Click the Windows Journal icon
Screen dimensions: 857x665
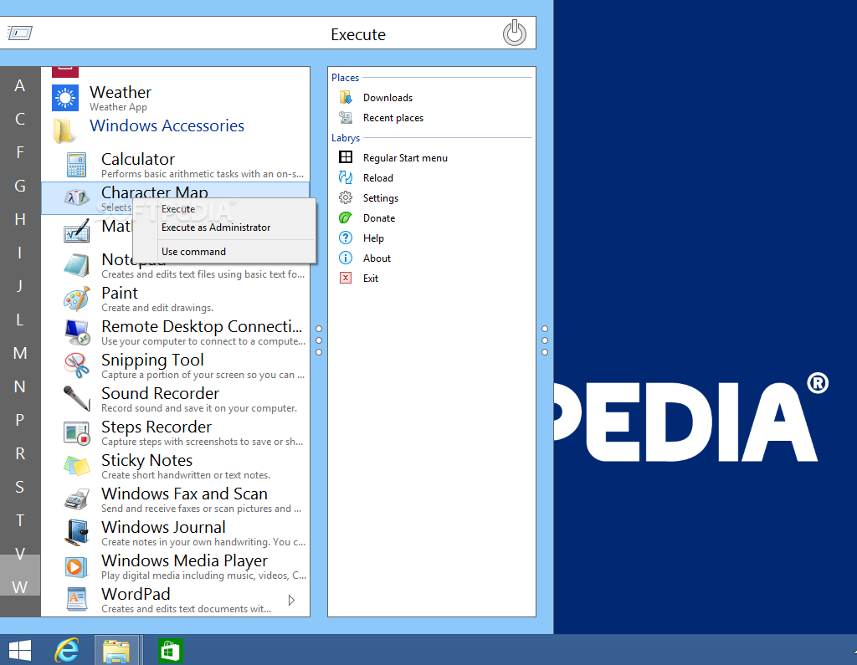click(x=76, y=533)
